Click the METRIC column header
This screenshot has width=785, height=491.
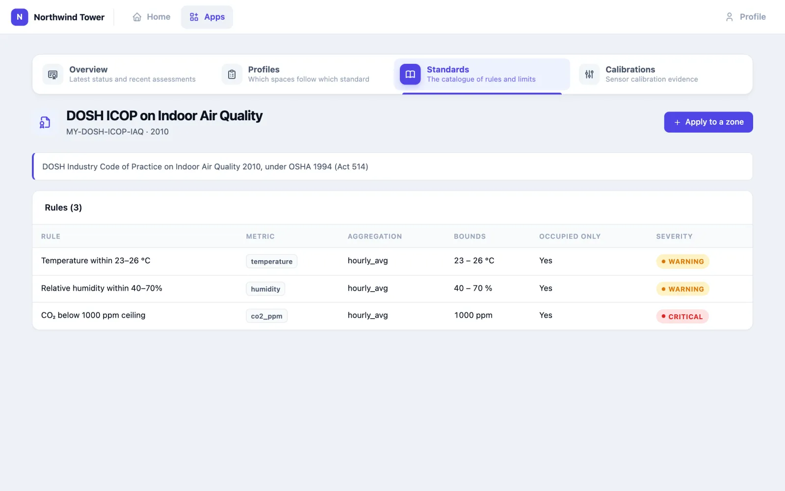click(261, 236)
